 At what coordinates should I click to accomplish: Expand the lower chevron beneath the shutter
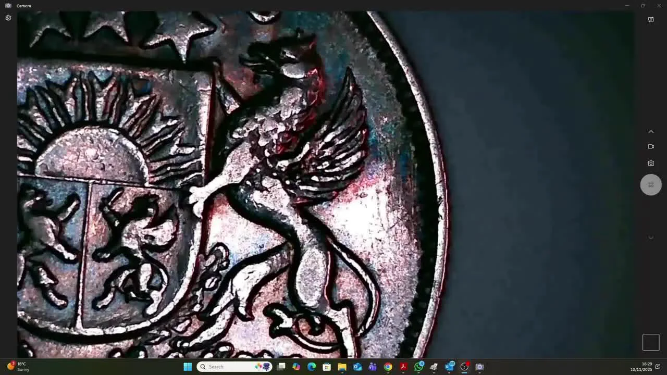(x=651, y=238)
